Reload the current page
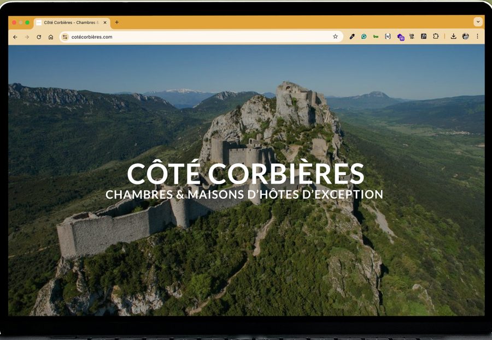Screen dimensions: 492x340 pos(39,37)
